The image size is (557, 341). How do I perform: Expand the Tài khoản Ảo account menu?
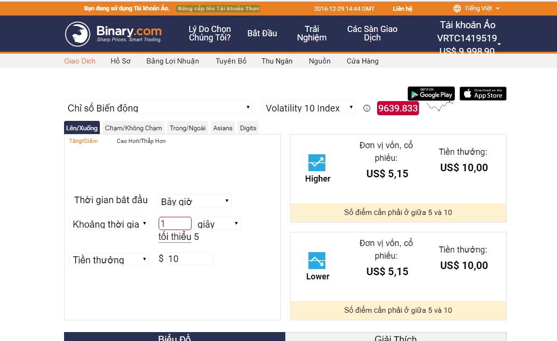coord(468,38)
